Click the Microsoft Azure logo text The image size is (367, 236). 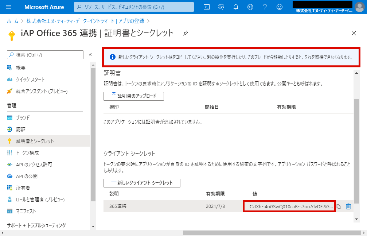(x=44, y=7)
